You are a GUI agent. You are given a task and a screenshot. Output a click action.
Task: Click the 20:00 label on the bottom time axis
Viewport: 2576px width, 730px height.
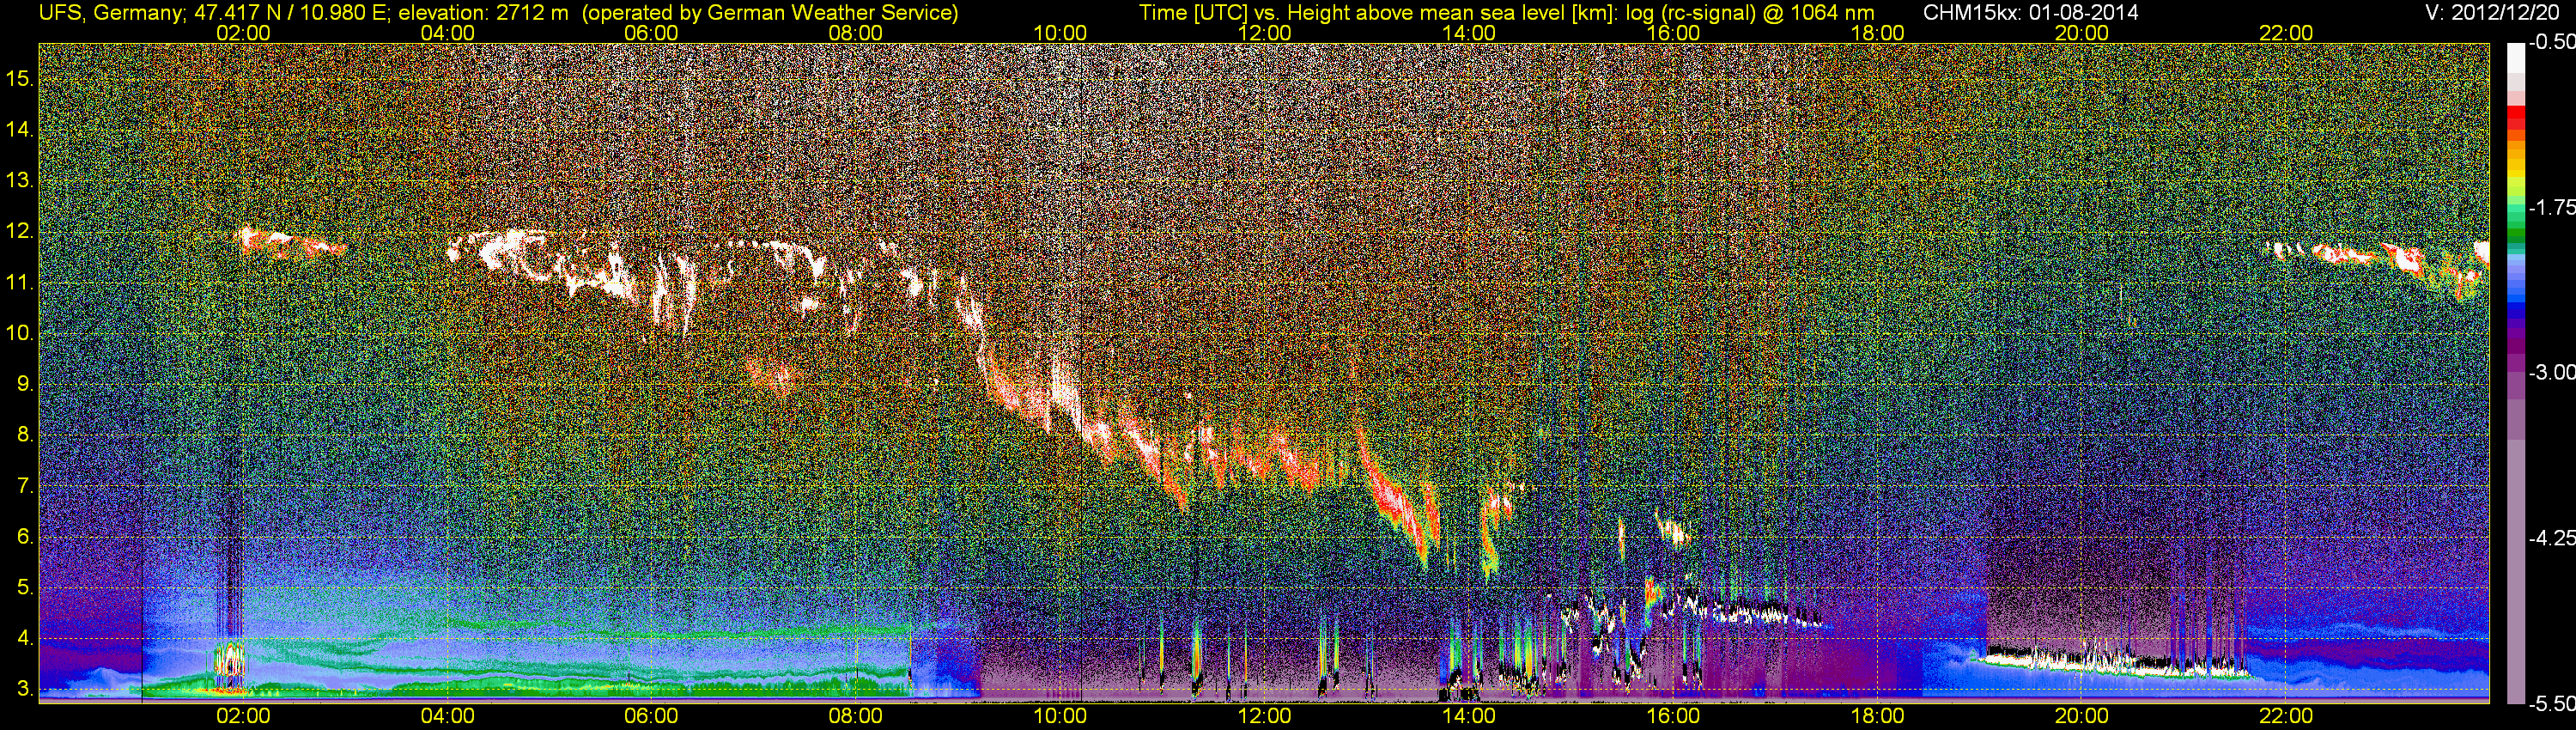2082,716
